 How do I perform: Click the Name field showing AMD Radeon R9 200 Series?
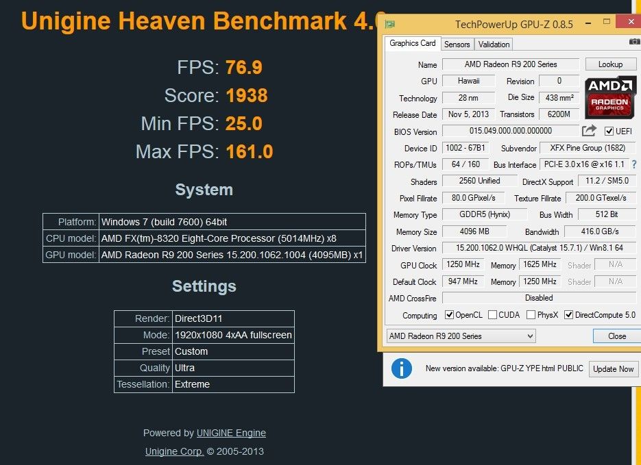pyautogui.click(x=511, y=64)
